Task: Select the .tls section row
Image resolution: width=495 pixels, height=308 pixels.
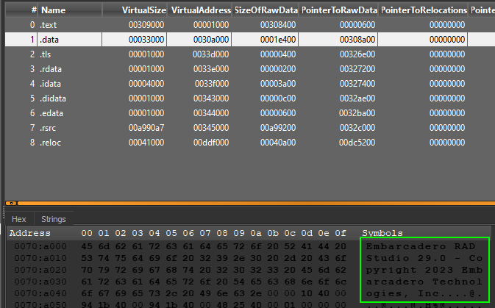Action: pyautogui.click(x=250, y=54)
